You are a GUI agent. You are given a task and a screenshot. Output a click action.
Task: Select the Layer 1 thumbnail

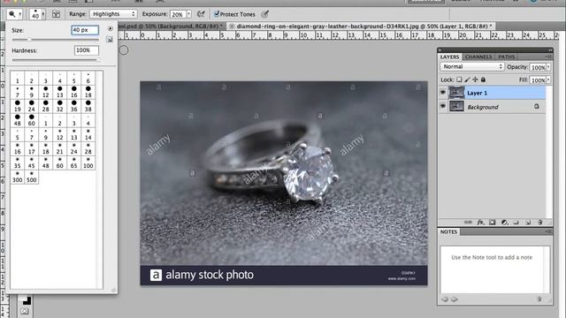(456, 93)
